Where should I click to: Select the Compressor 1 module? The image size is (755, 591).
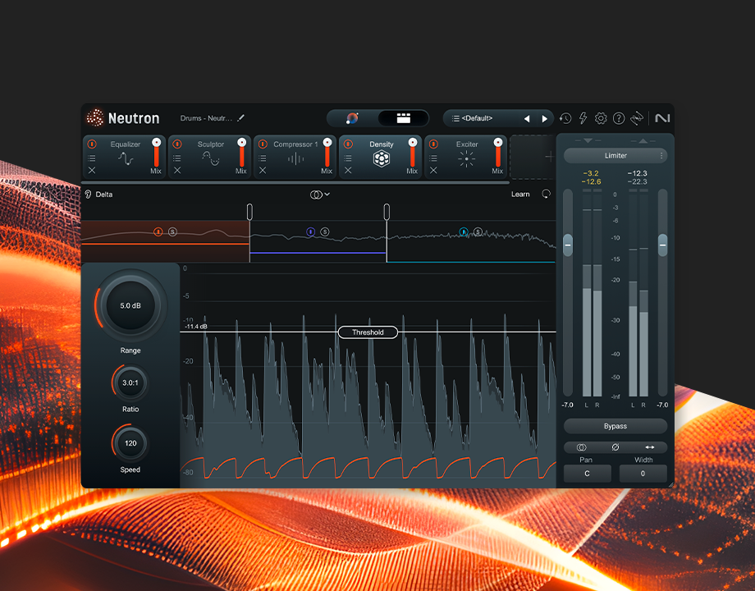pyautogui.click(x=295, y=156)
